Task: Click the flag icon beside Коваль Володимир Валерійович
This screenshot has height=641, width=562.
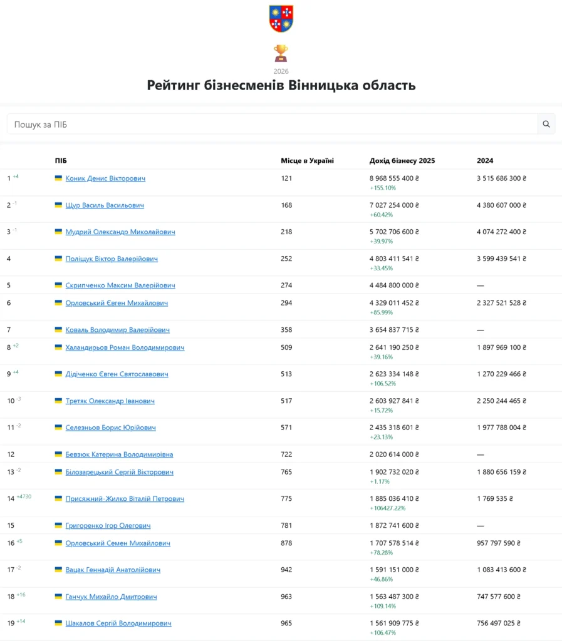Action: point(58,330)
